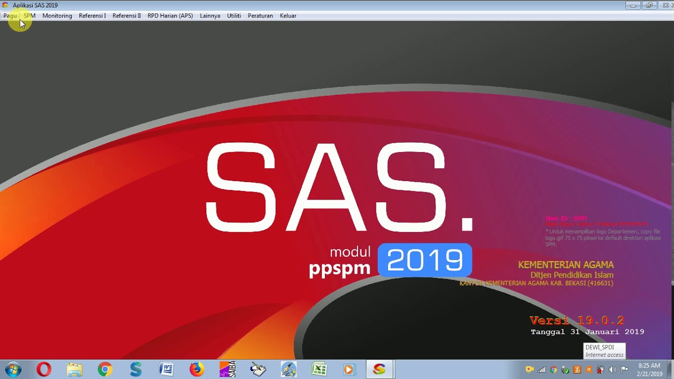Click the Show Desktop strip beside clock
674x379 pixels.
670,370
